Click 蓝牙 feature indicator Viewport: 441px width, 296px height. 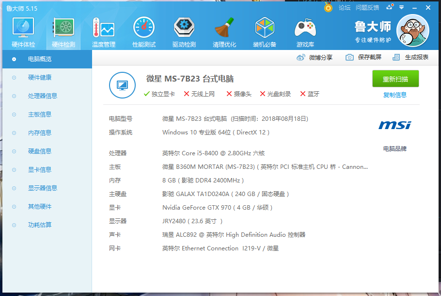pos(310,94)
